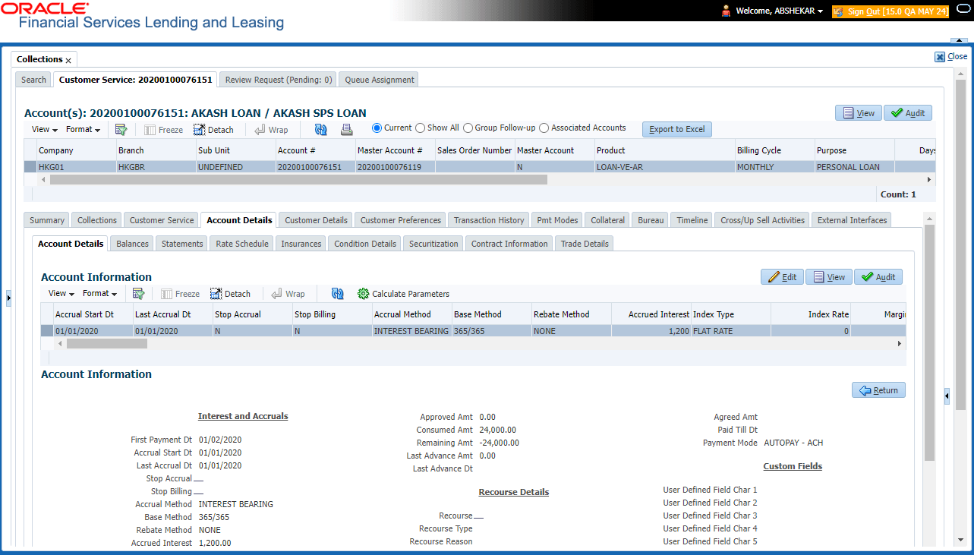Click the Return button
The image size is (974, 555).
[x=878, y=390]
